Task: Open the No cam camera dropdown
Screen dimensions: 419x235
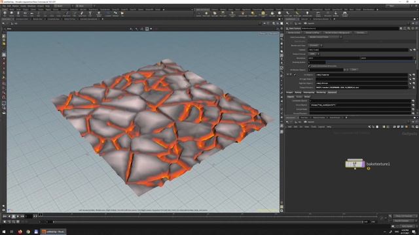Action: 274,34
